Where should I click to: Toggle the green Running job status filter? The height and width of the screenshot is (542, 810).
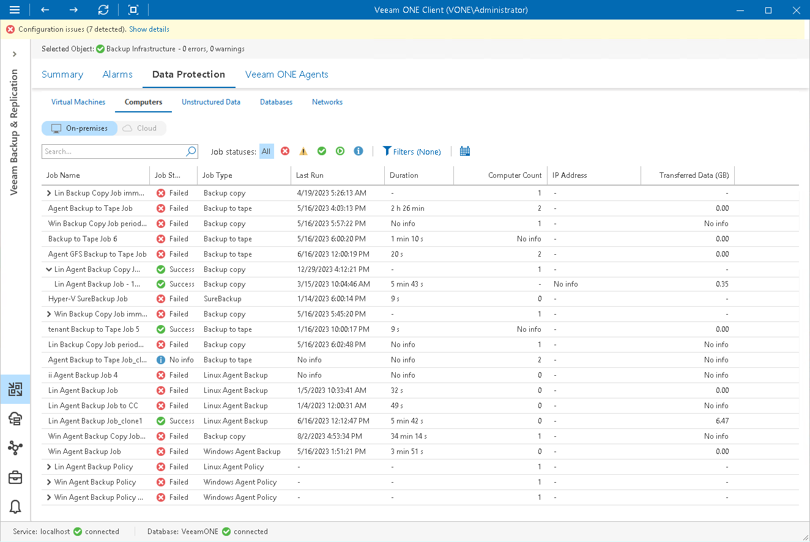point(340,151)
